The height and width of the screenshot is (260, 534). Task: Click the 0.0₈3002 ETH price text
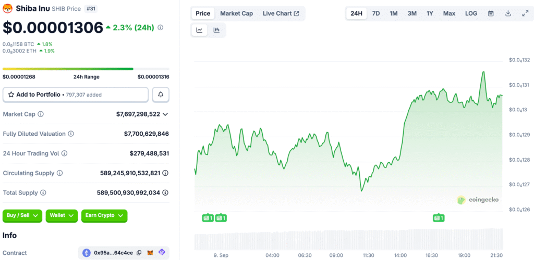click(x=19, y=51)
